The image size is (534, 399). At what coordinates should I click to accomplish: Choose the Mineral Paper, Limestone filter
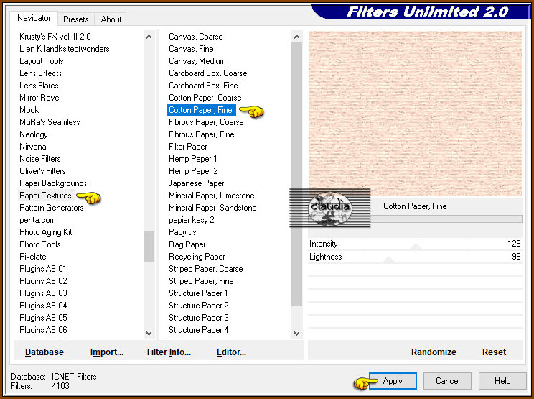[x=212, y=196]
